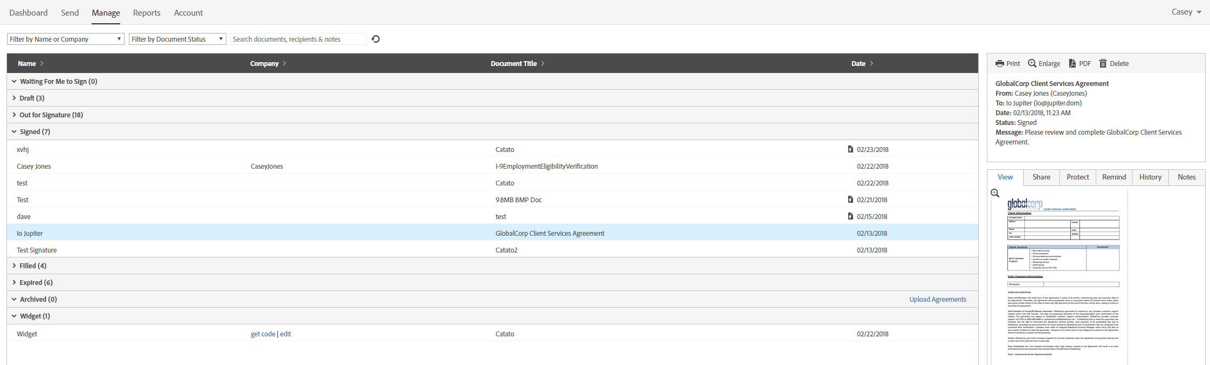Switch to the History tab
Screen dimensions: 1210x365
pos(1150,177)
